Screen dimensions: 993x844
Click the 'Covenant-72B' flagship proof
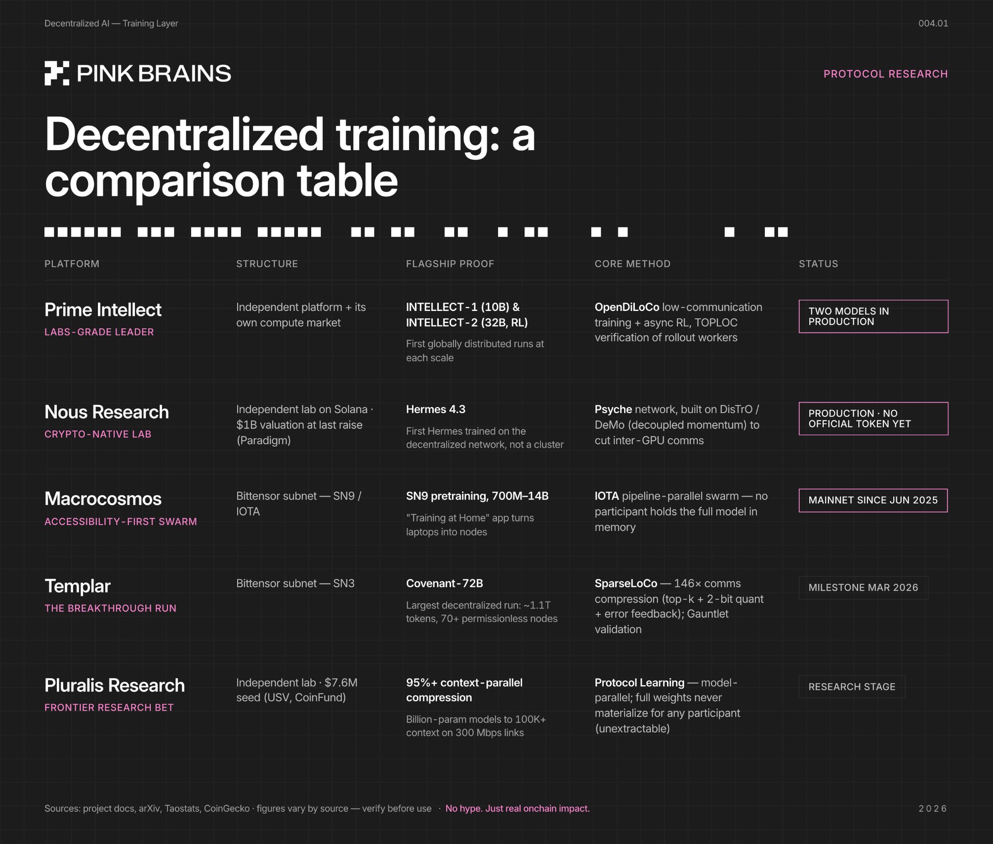[445, 583]
